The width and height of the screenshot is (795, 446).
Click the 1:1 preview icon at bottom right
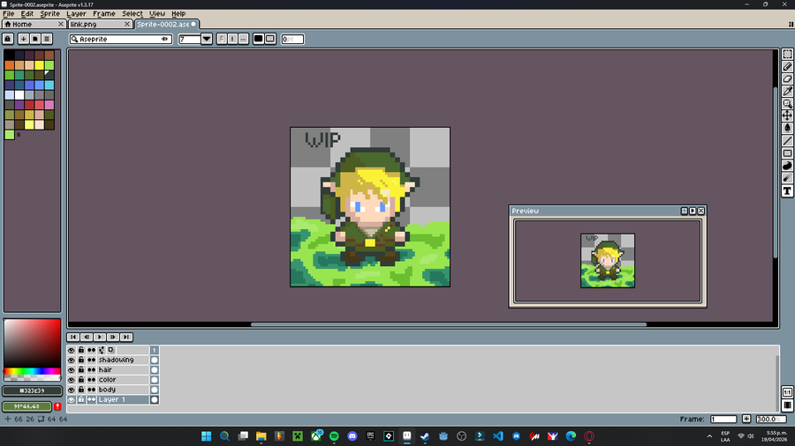coord(787,392)
